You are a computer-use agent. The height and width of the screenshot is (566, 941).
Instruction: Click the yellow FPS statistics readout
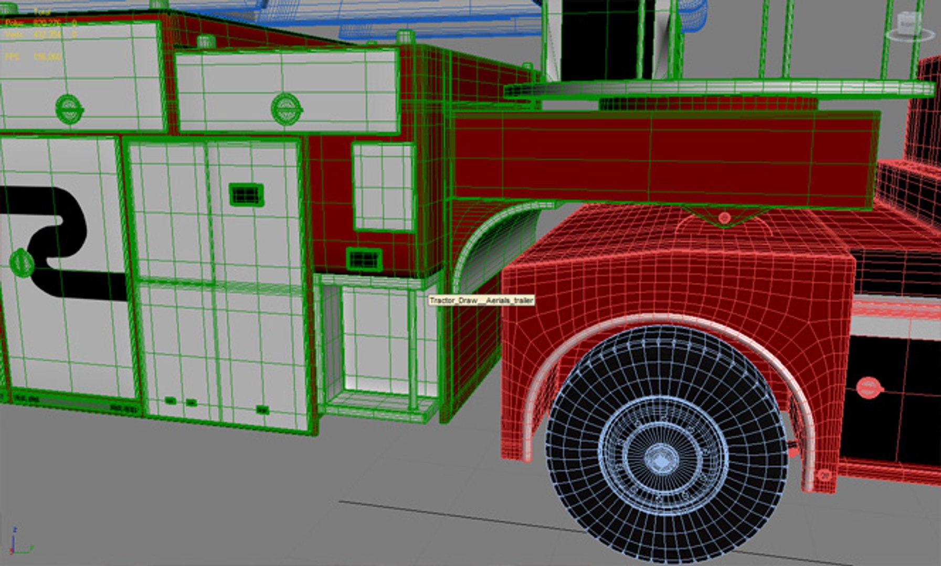pos(33,57)
